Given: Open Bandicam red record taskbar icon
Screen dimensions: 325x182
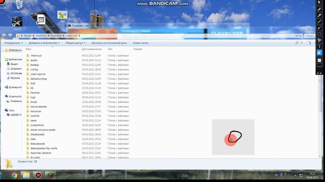Looking at the screenshot, I should pos(38,175).
